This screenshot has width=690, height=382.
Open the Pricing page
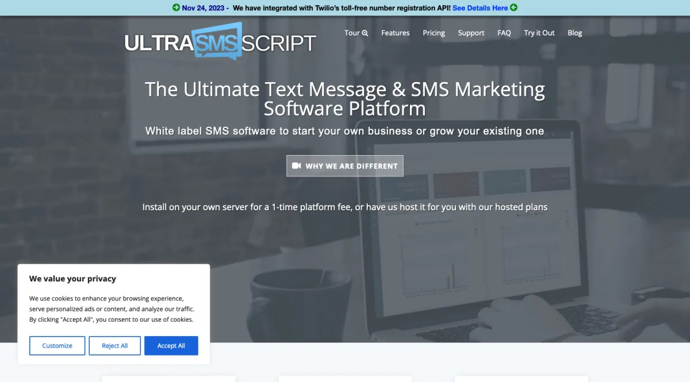tap(434, 33)
